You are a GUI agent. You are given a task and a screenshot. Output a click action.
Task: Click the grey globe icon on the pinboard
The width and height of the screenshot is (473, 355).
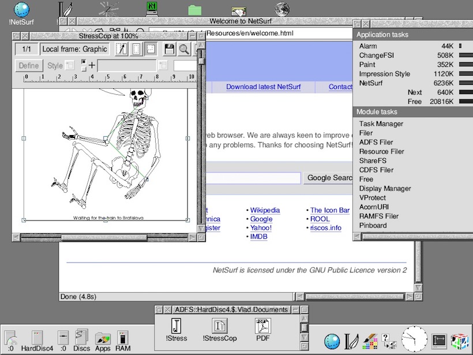click(282, 9)
